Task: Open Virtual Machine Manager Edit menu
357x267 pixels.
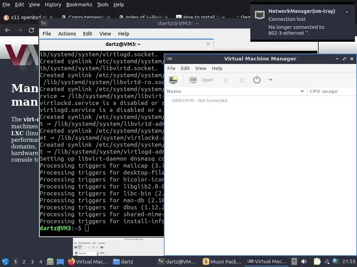Action: click(x=185, y=68)
